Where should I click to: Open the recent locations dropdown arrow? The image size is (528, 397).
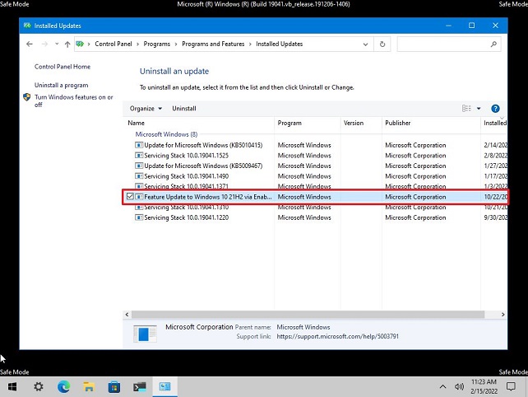coord(57,44)
